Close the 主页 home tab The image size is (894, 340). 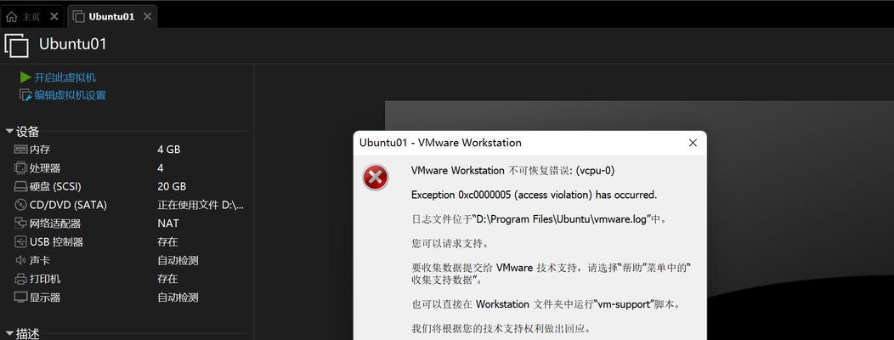[54, 16]
